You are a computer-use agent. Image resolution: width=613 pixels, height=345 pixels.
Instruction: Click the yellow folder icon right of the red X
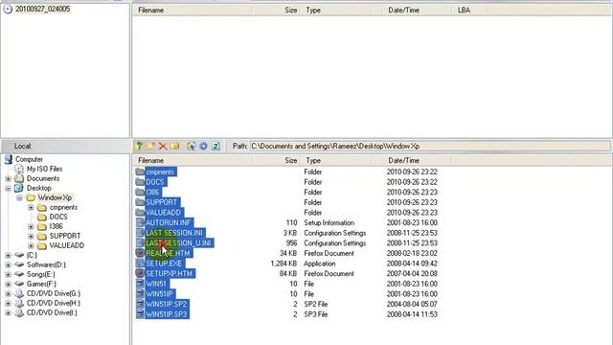point(174,146)
